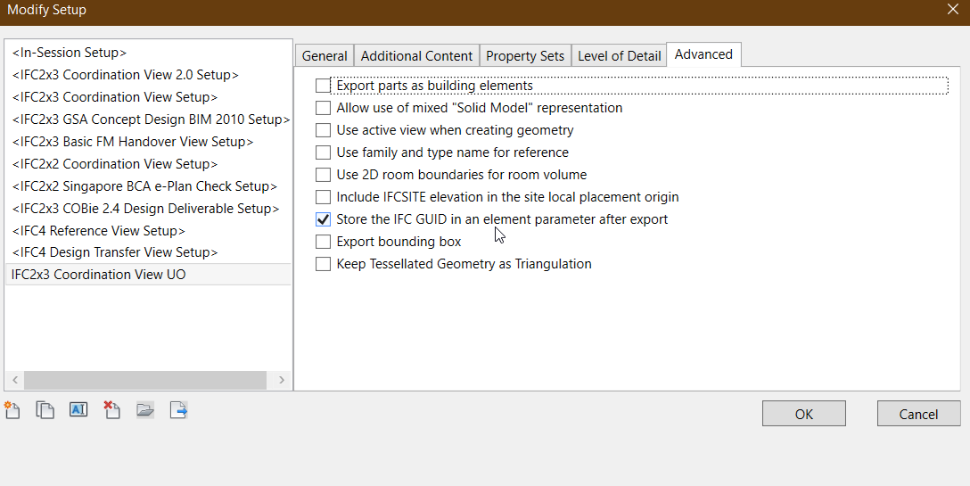Duplicate the selected setup icon
Screen dimensions: 970x486
pos(45,410)
